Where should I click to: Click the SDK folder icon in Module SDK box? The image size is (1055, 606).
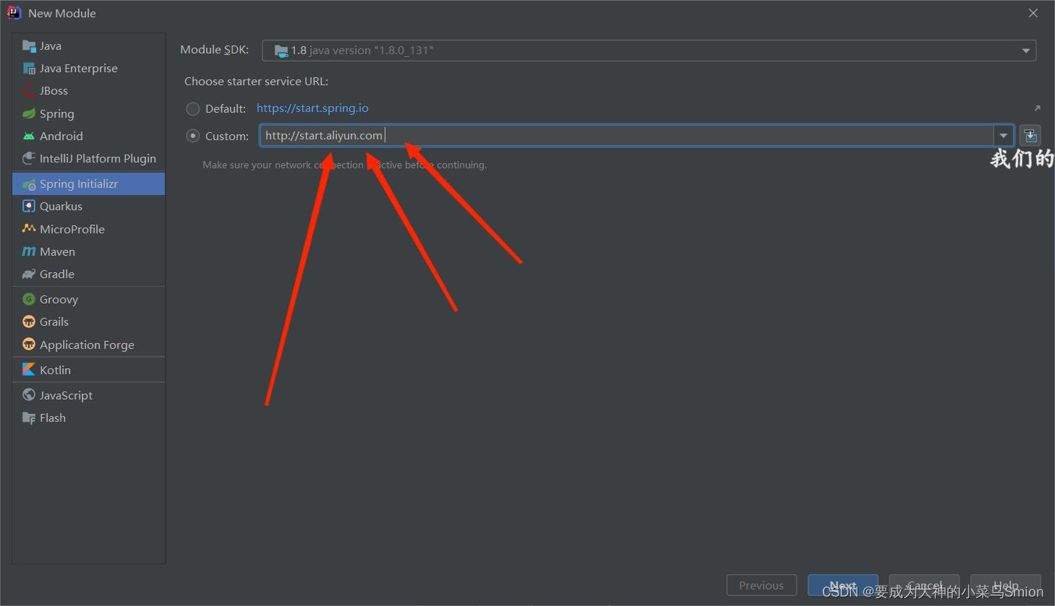(x=281, y=51)
